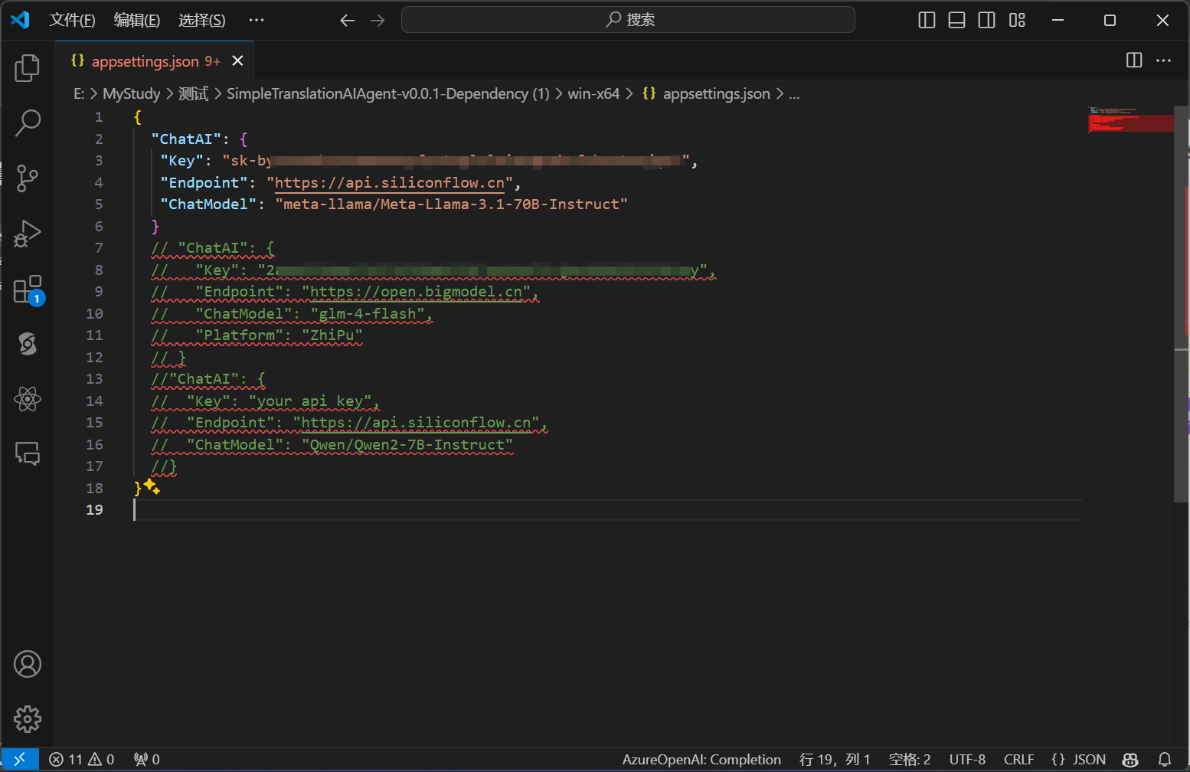Click the AI sparkle icon on line 18
Image resolution: width=1190 pixels, height=772 pixels.
[x=152, y=486]
